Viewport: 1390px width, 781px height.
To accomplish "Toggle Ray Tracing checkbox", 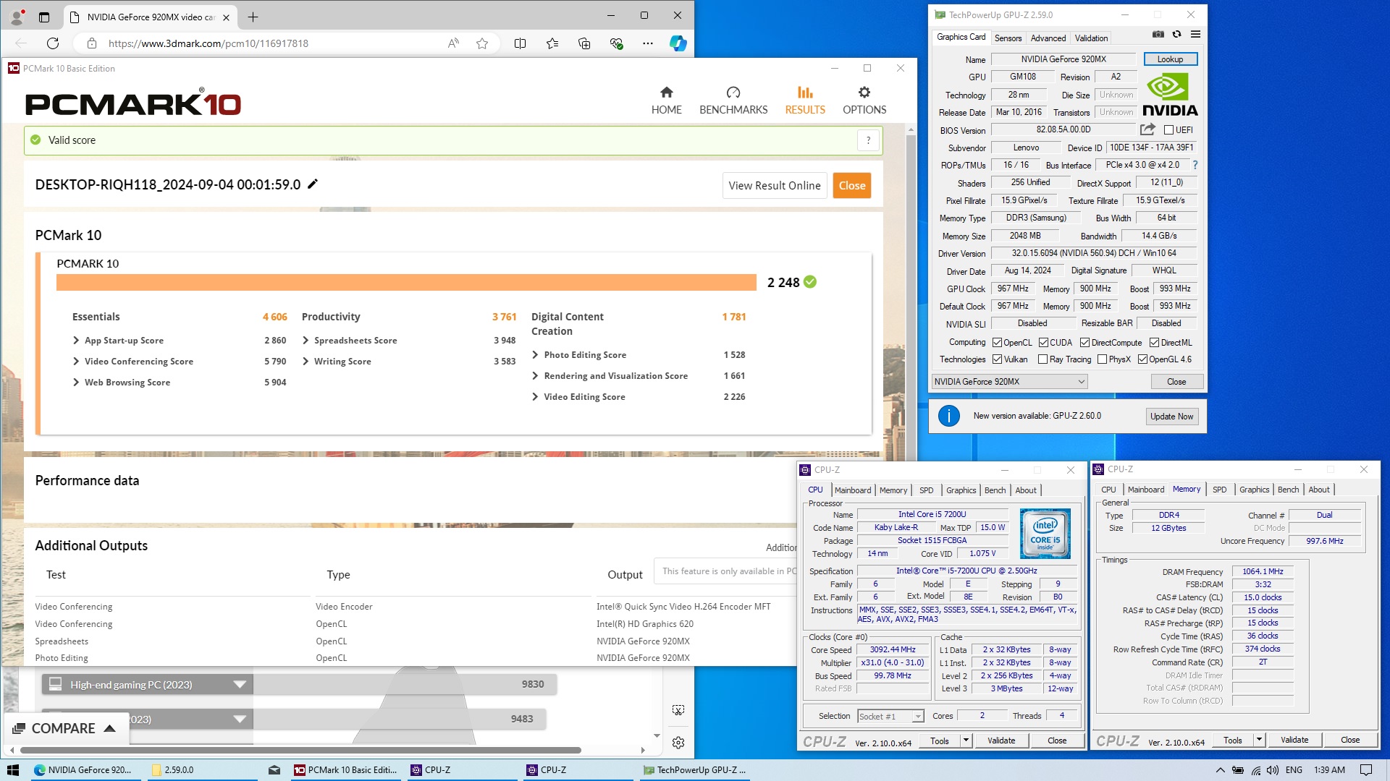I will coord(1042,359).
